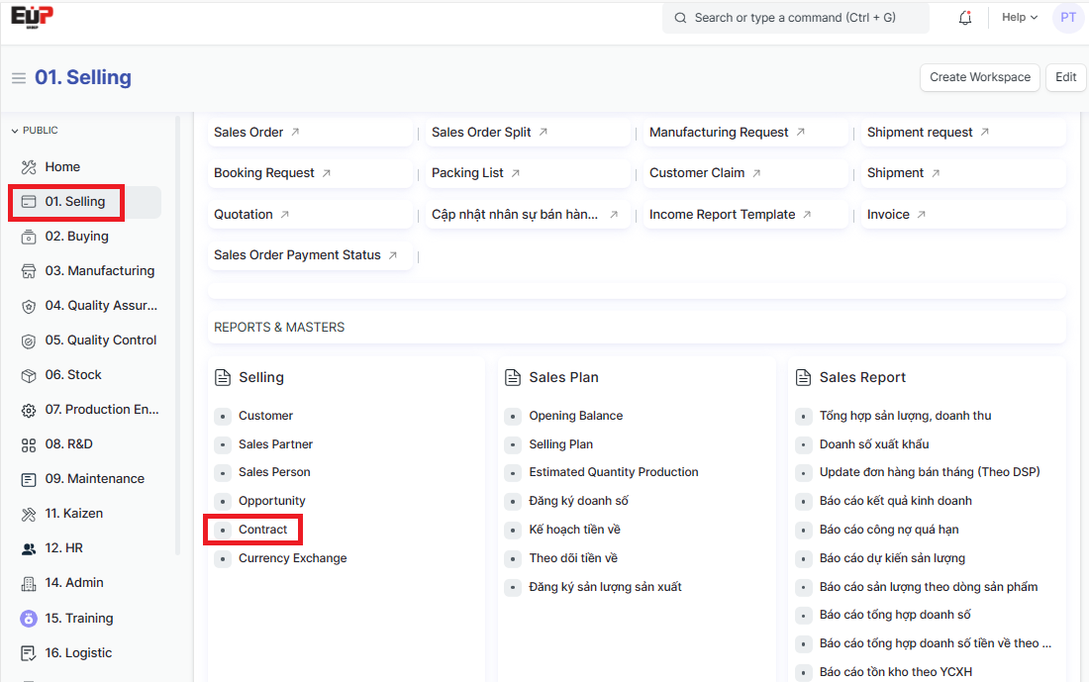Click the 06. Stock box icon

pos(28,375)
